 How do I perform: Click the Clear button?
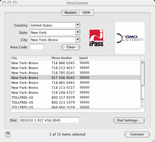pyautogui.click(x=71, y=47)
